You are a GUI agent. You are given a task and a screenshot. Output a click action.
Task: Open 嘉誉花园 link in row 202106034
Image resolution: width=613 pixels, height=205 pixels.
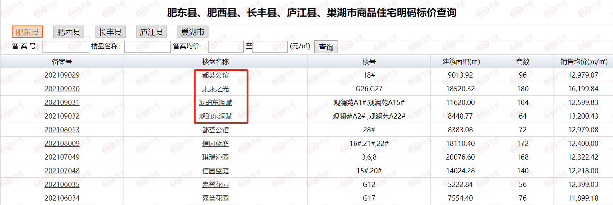[x=216, y=198]
